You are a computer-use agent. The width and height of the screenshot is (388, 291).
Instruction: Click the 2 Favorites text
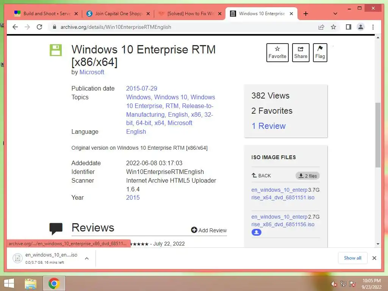point(272,111)
